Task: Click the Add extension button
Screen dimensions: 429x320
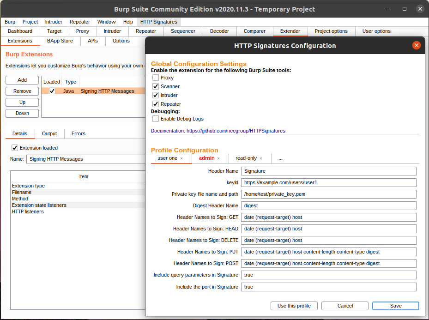Action: 22,80
